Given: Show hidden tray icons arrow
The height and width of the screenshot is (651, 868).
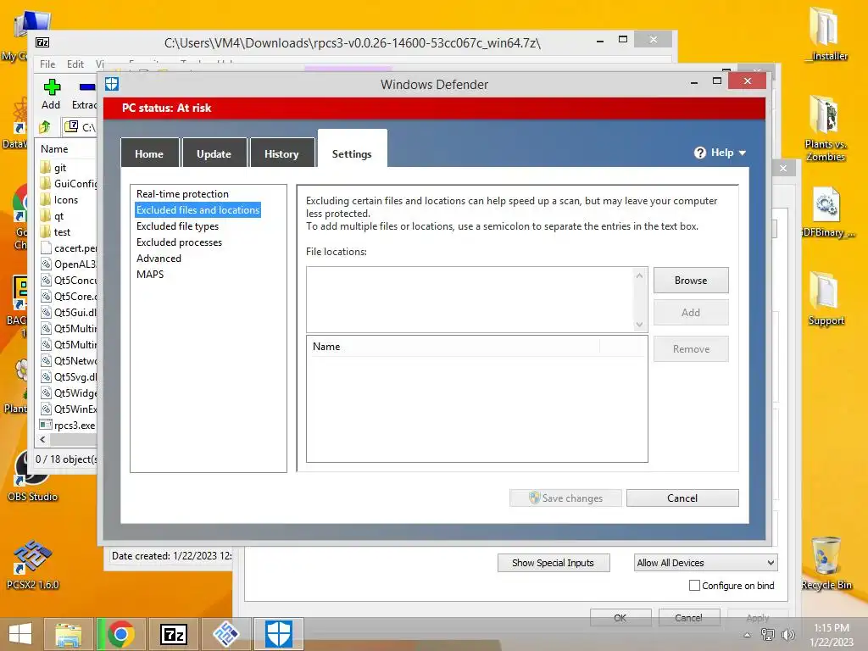Looking at the screenshot, I should click(748, 635).
